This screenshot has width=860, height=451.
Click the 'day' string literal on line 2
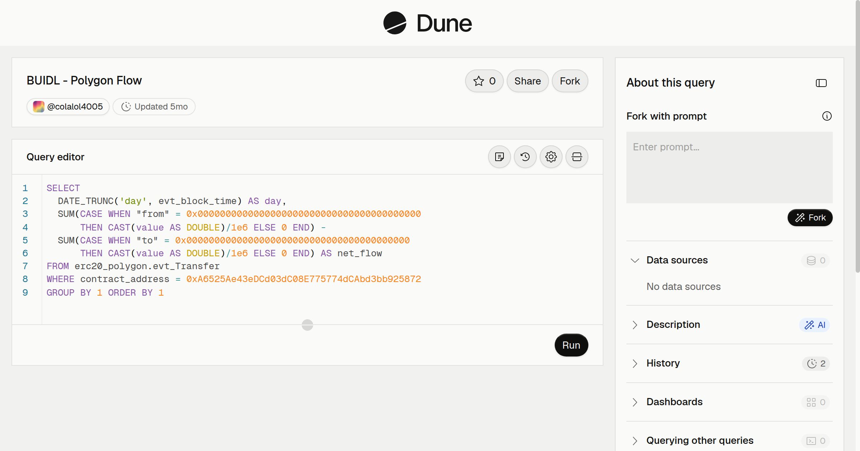[x=133, y=201]
